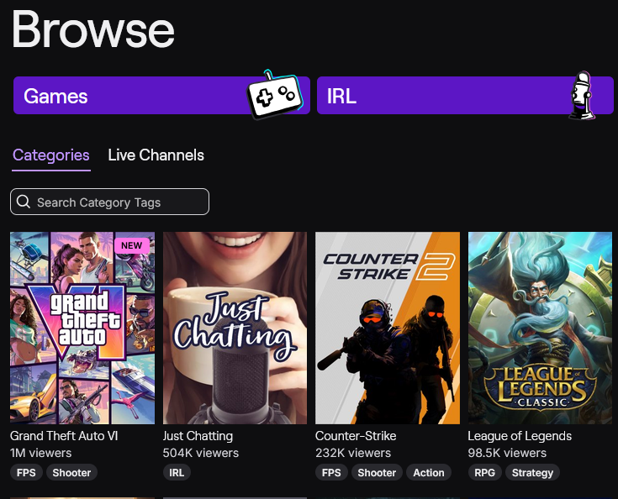
Task: Open the Grand Theft Auto VI cover art
Action: [x=82, y=328]
